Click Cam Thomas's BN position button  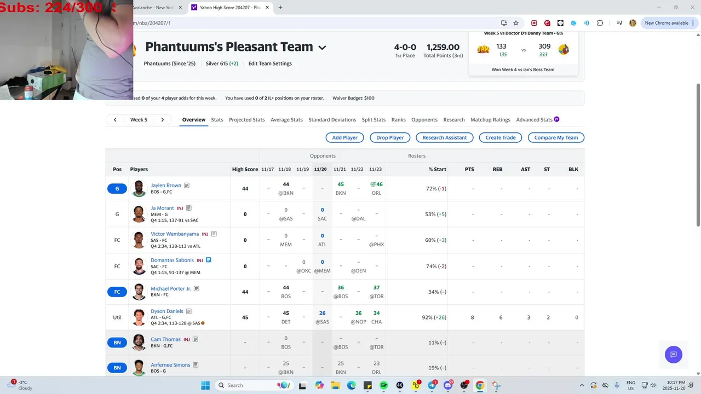[117, 343]
